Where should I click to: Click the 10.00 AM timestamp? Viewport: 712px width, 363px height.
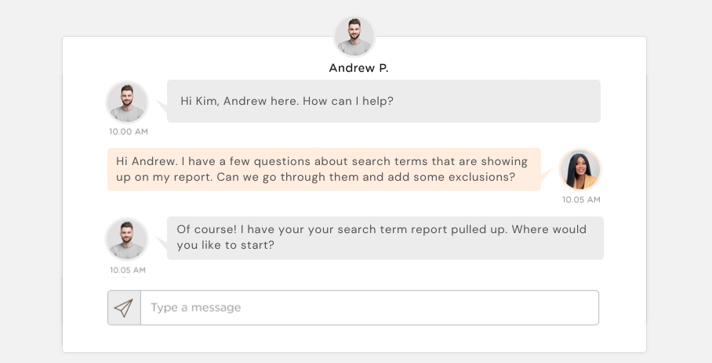pos(129,131)
